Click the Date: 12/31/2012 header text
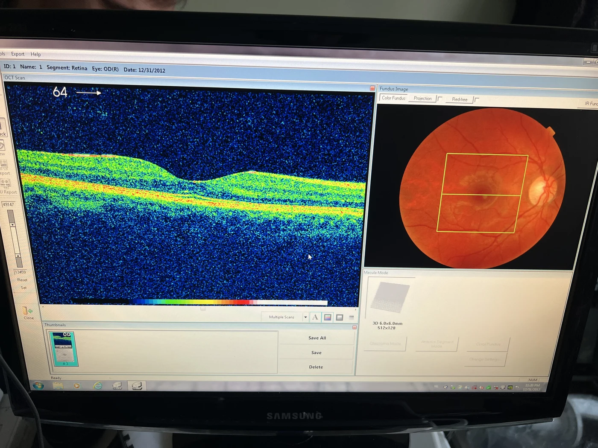Image resolution: width=598 pixels, height=448 pixels. point(144,70)
